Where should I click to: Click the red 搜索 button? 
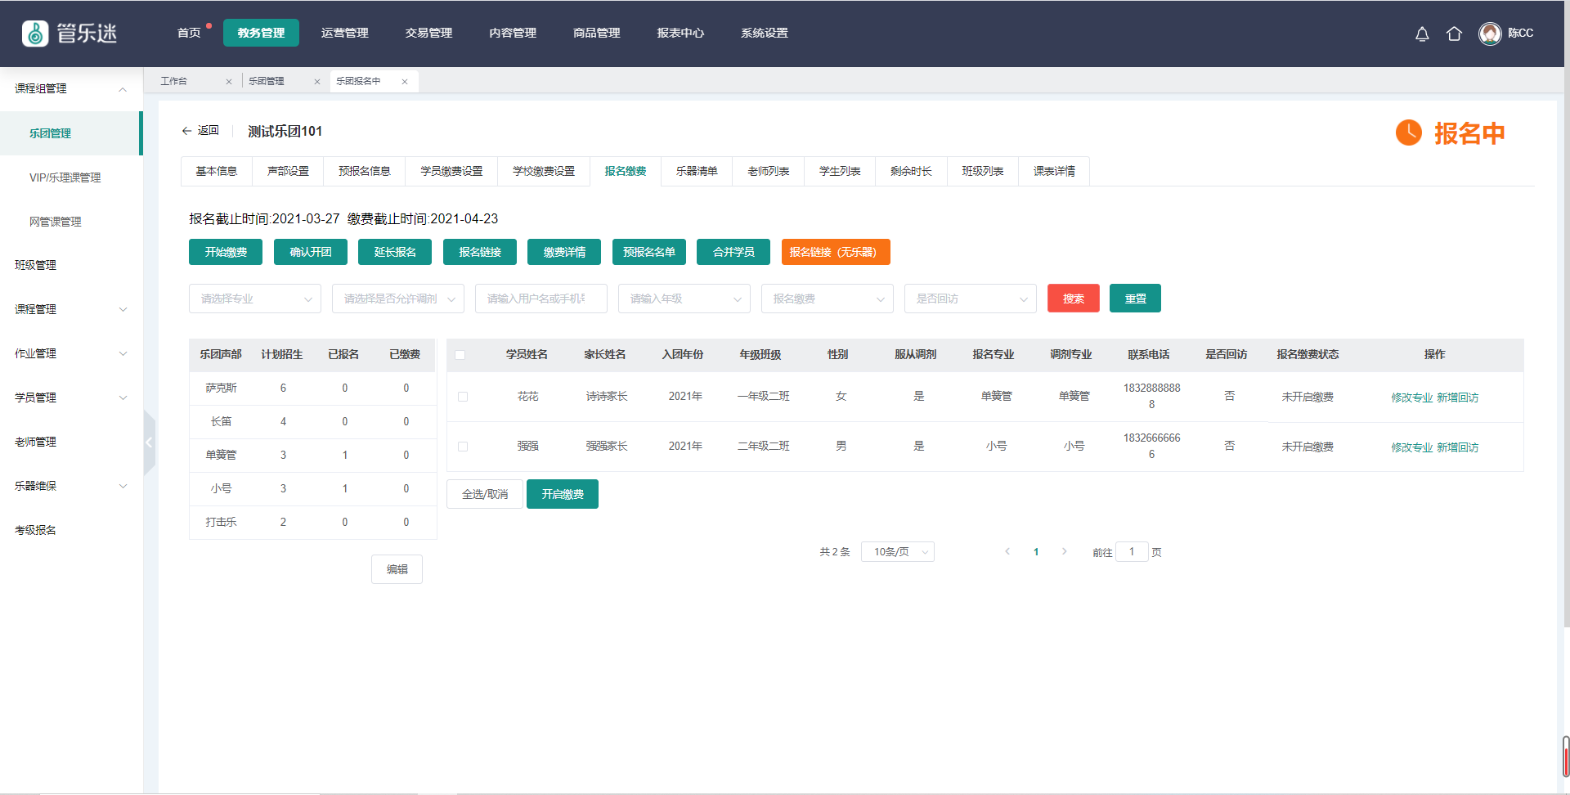(1073, 299)
